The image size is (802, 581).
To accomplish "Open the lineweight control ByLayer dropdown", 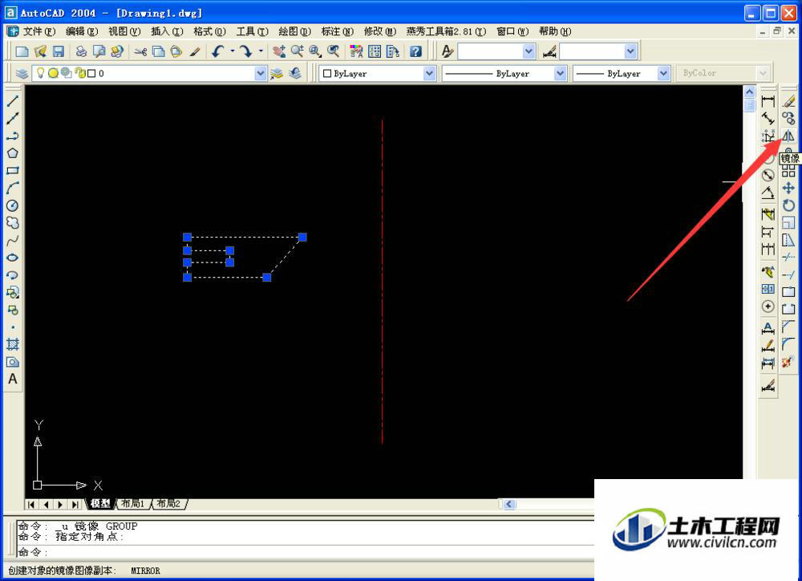I will 663,74.
